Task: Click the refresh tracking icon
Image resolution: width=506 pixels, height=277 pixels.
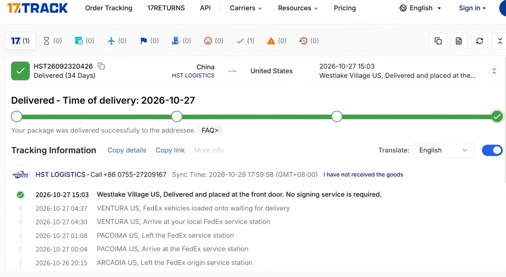Action: click(x=480, y=41)
